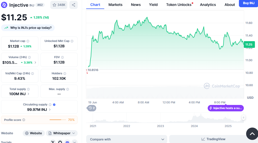Click the 102.10K holders value
The image size is (258, 143).
59,78
